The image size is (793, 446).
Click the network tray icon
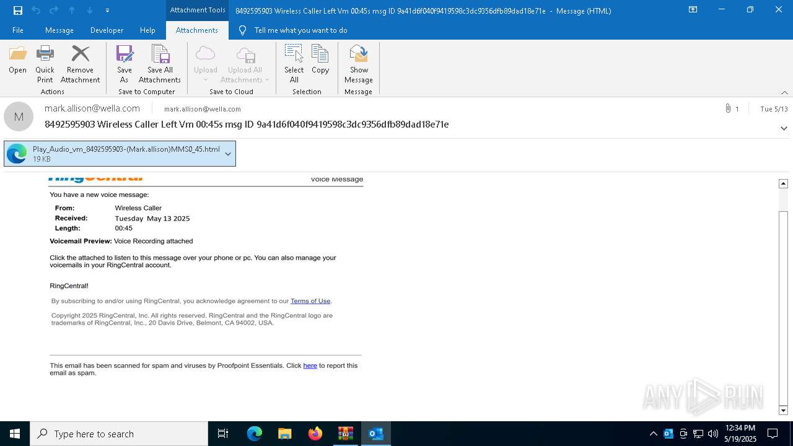point(698,434)
